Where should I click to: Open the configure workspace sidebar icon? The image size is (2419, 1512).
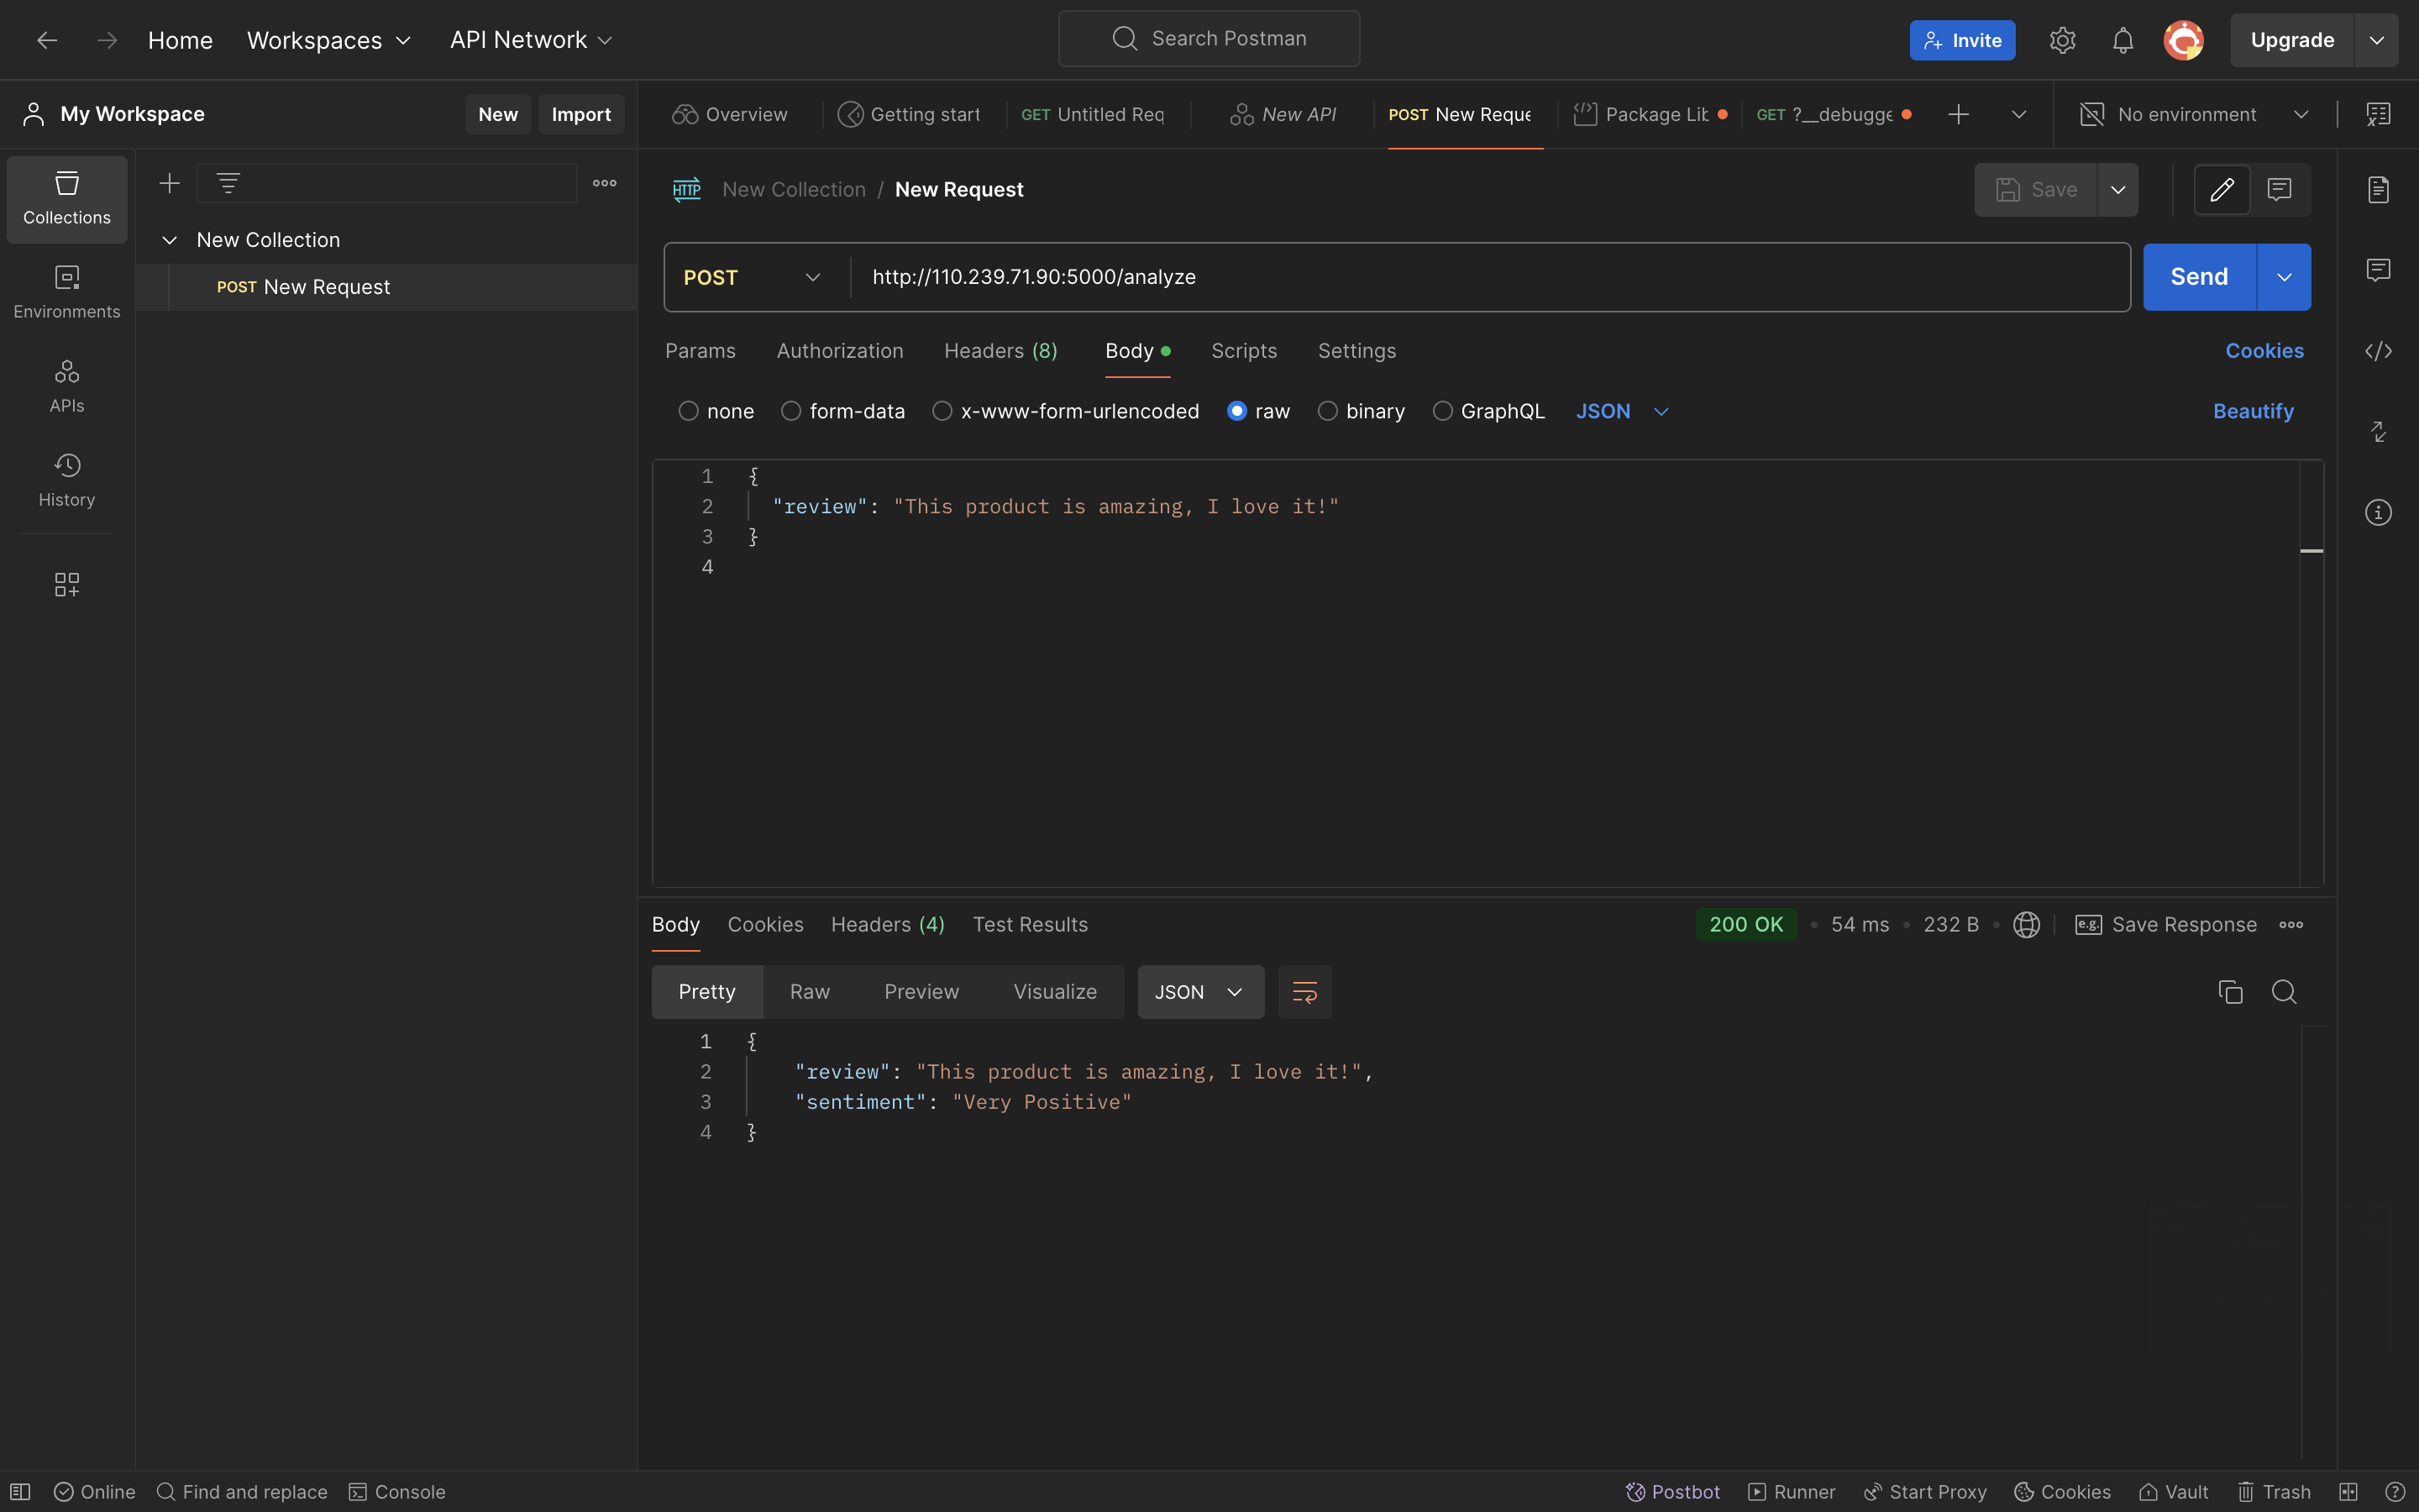click(x=67, y=584)
